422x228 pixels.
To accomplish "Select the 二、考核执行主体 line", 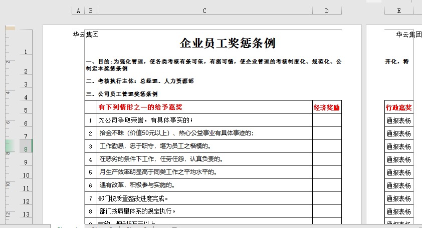I will point(140,81).
